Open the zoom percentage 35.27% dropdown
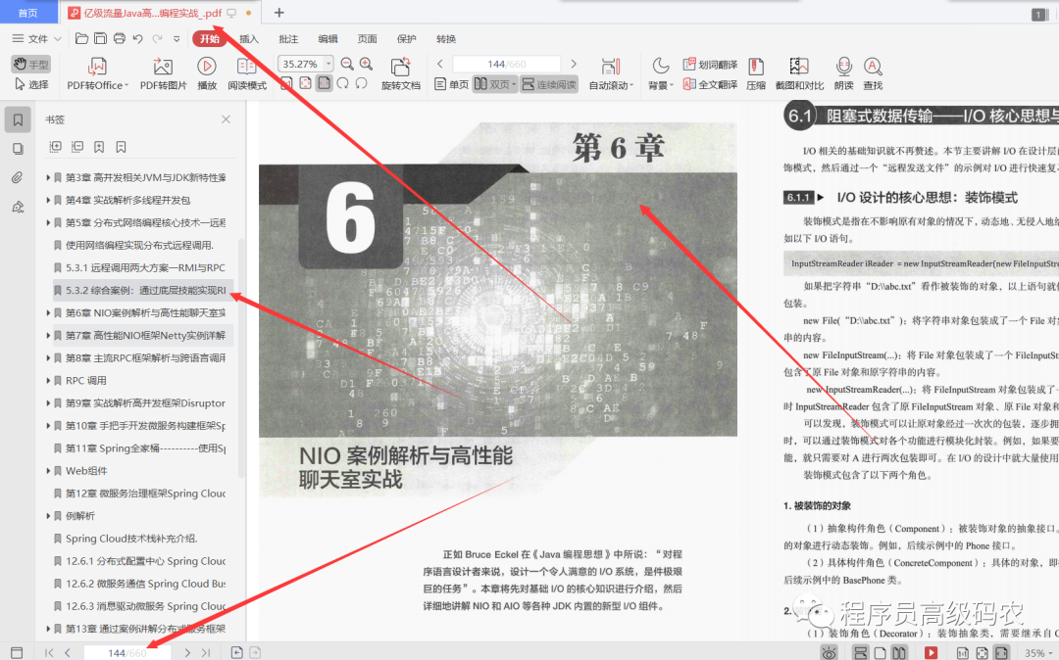The width and height of the screenshot is (1059, 660). 328,64
